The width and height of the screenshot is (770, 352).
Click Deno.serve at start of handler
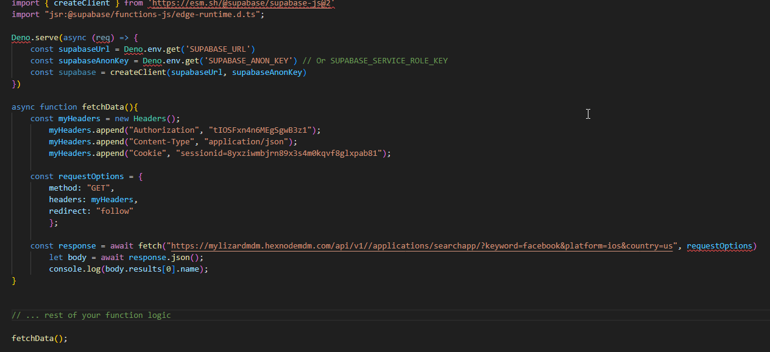tap(35, 38)
